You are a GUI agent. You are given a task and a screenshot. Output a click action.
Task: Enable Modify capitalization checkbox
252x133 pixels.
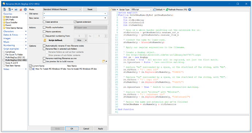[x=44, y=27]
